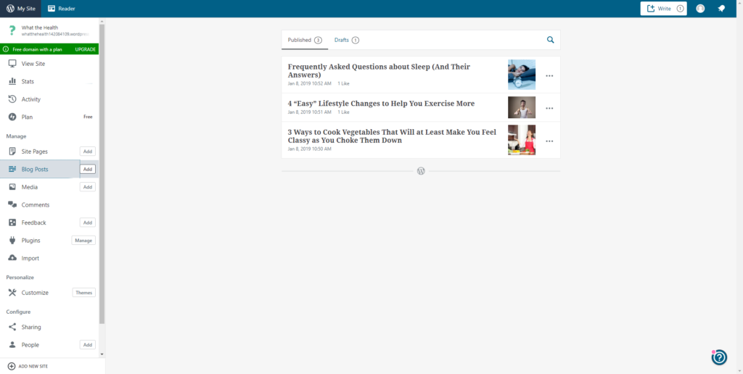The width and height of the screenshot is (743, 374).
Task: Open the help question mark icon
Action: click(719, 357)
